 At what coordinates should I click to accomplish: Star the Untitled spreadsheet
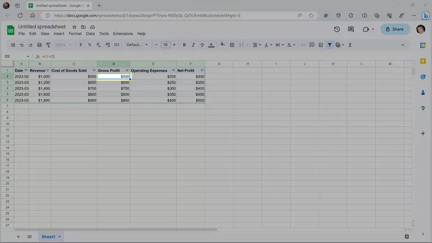click(x=74, y=27)
